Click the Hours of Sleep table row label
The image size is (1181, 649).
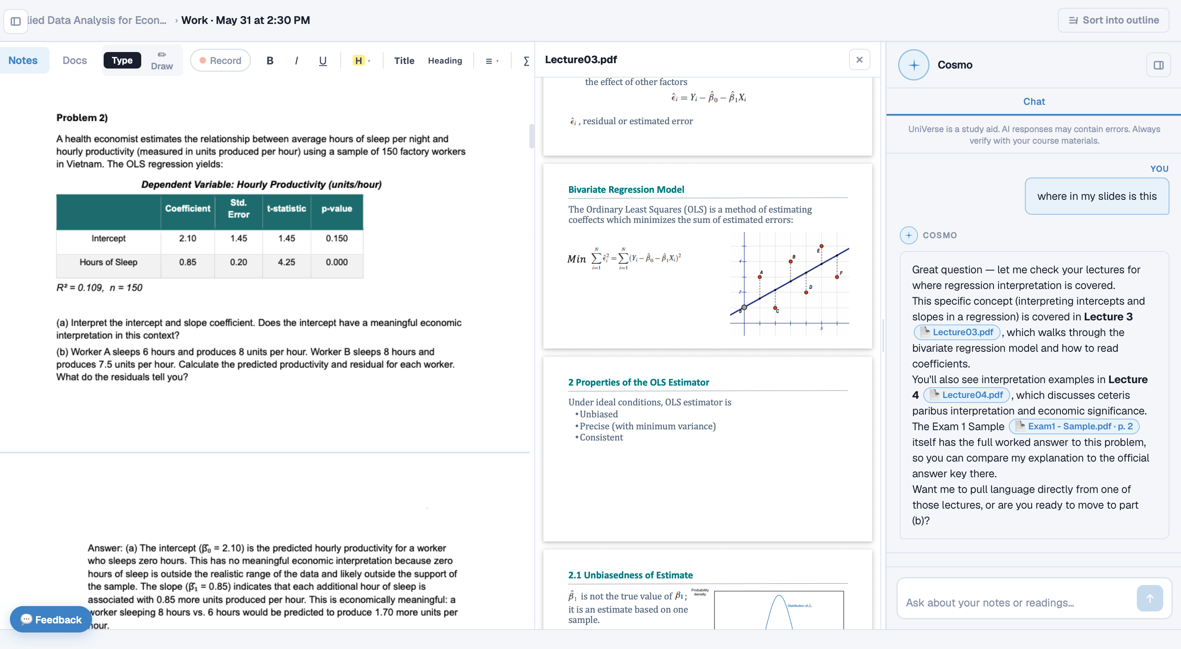pos(108,262)
